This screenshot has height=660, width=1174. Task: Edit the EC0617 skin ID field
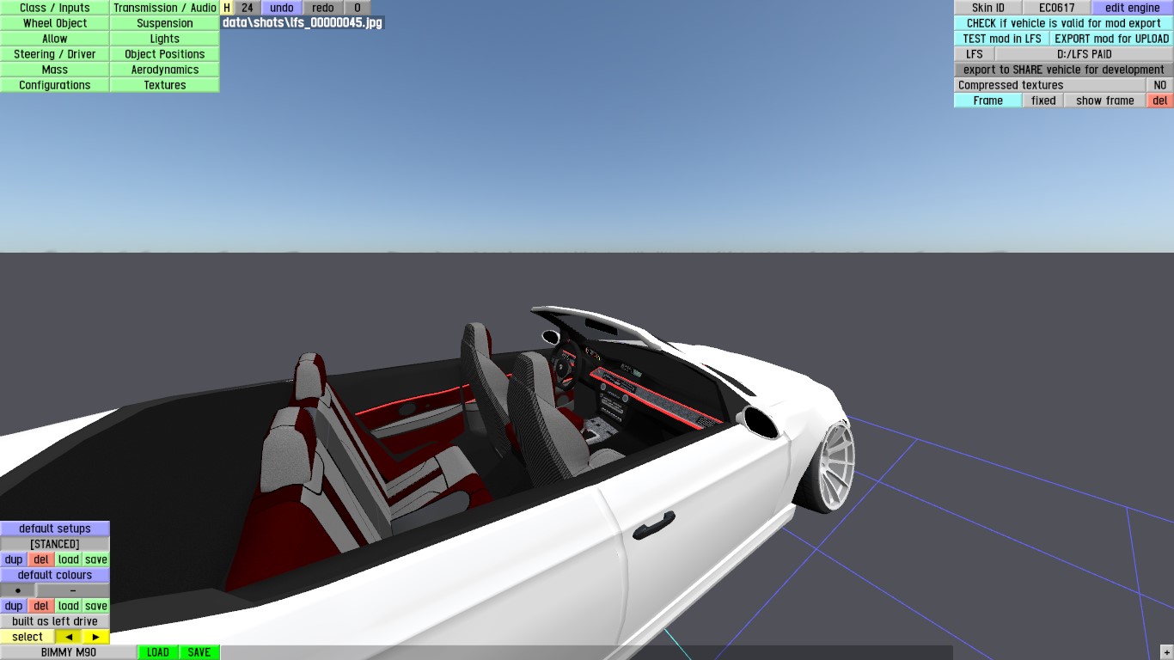pyautogui.click(x=1057, y=8)
